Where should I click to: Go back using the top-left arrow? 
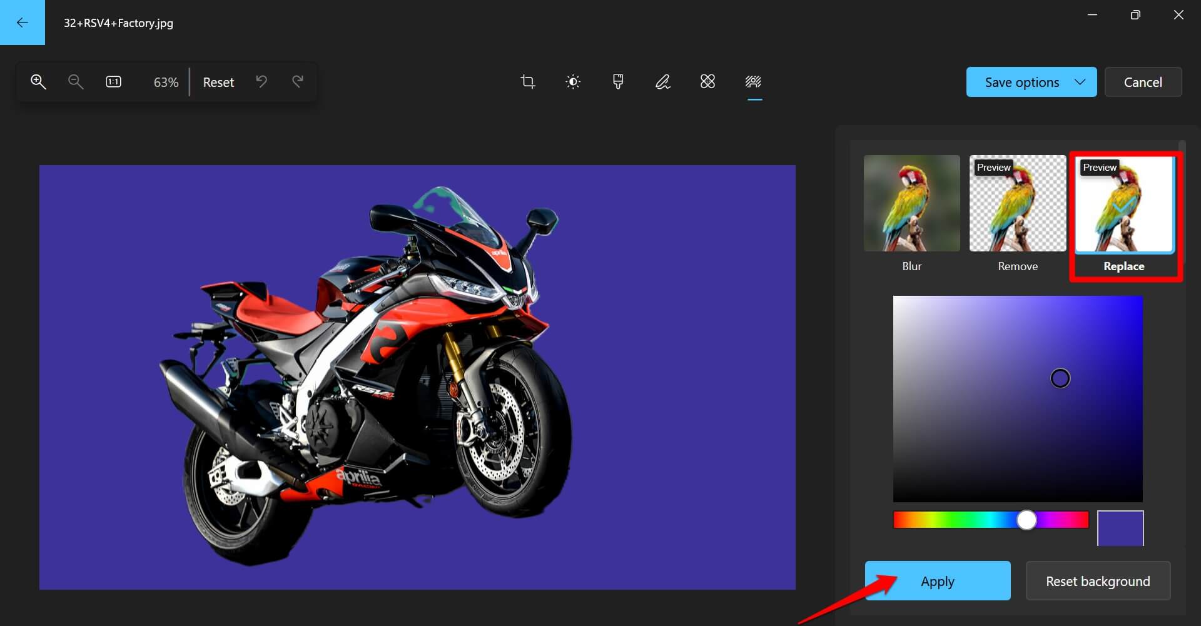(23, 23)
